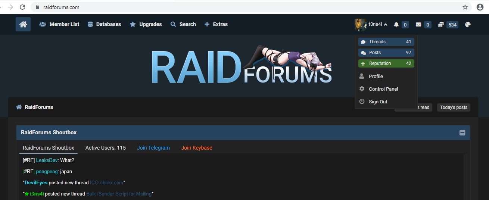Click the breadcrumb home icon
Image resolution: width=489 pixels, height=200 pixels.
pos(19,107)
